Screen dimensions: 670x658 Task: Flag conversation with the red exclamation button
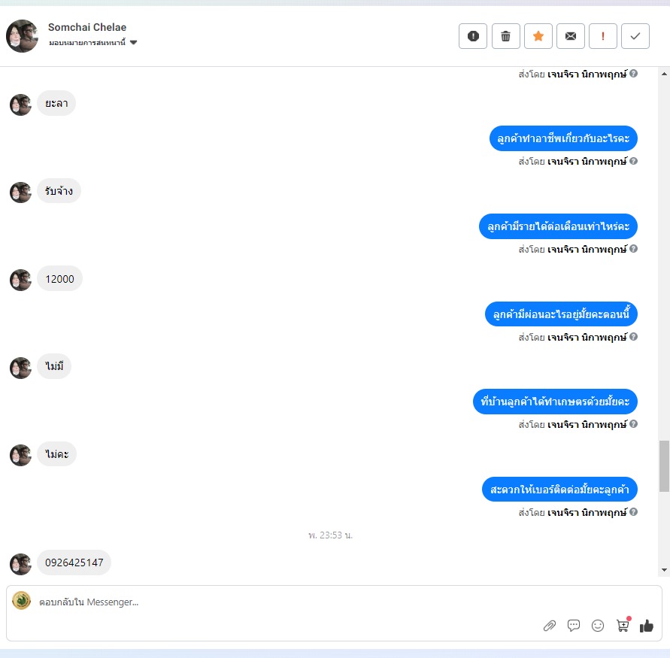[603, 36]
